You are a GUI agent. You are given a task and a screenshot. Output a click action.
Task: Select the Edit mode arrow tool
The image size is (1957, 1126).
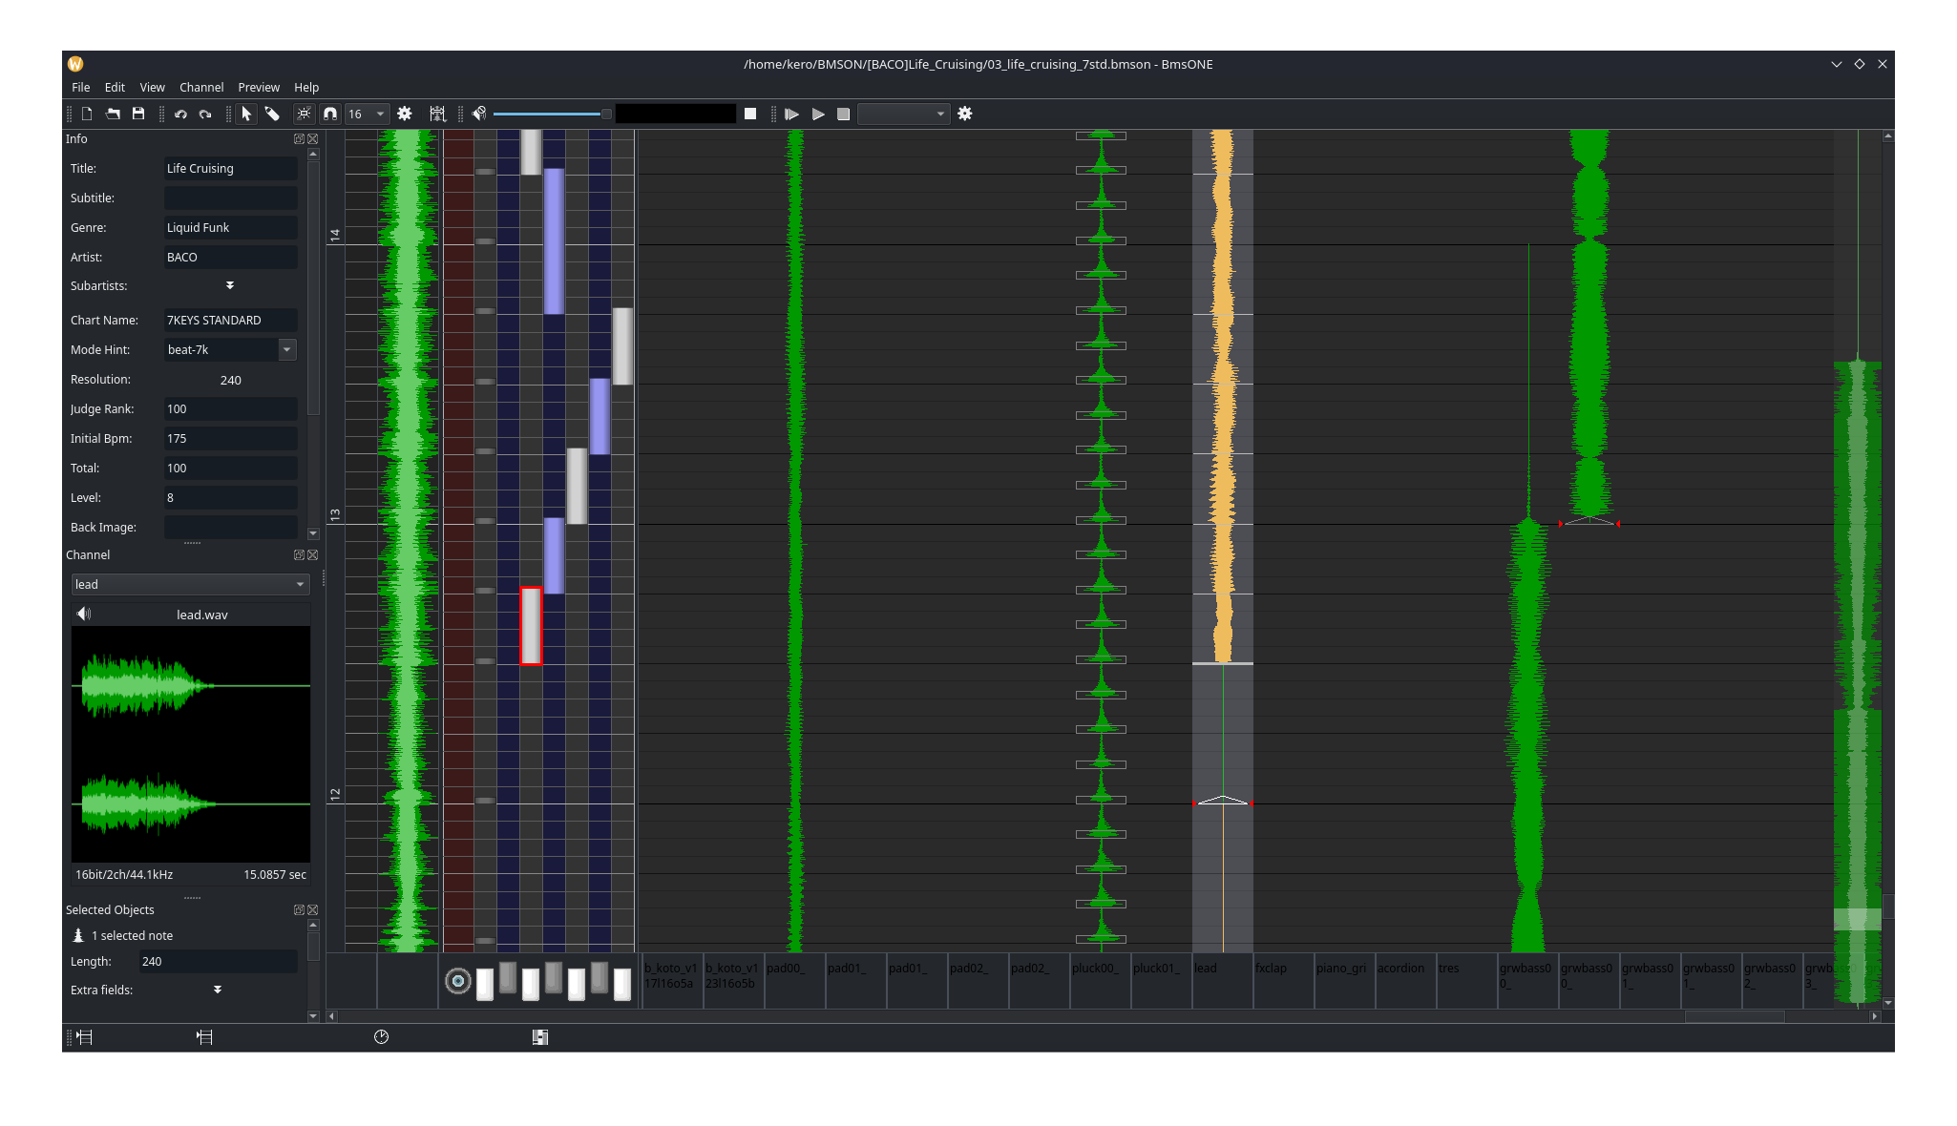click(246, 114)
